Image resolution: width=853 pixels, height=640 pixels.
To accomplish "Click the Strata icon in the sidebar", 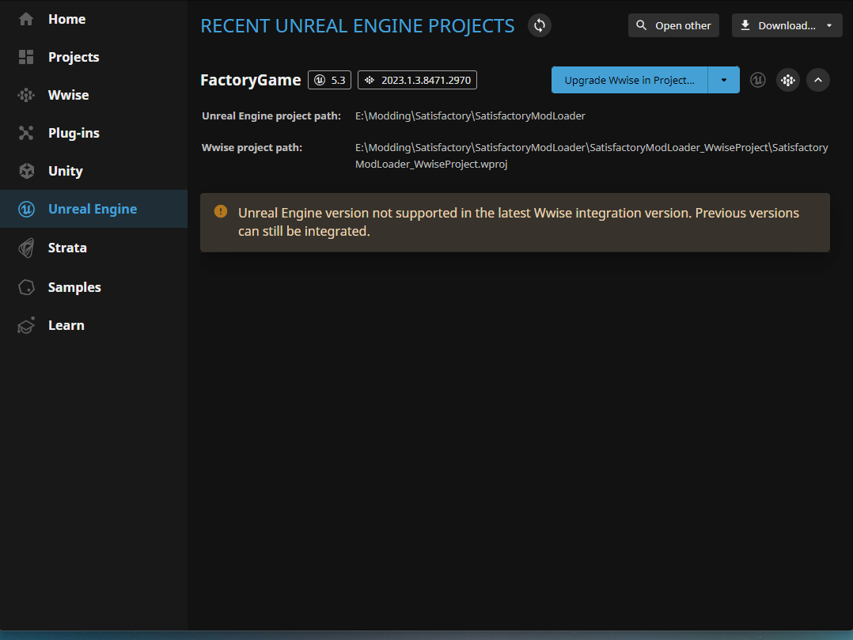I will pos(26,248).
